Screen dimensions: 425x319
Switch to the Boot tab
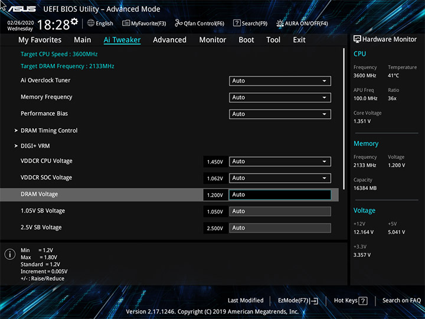(246, 40)
